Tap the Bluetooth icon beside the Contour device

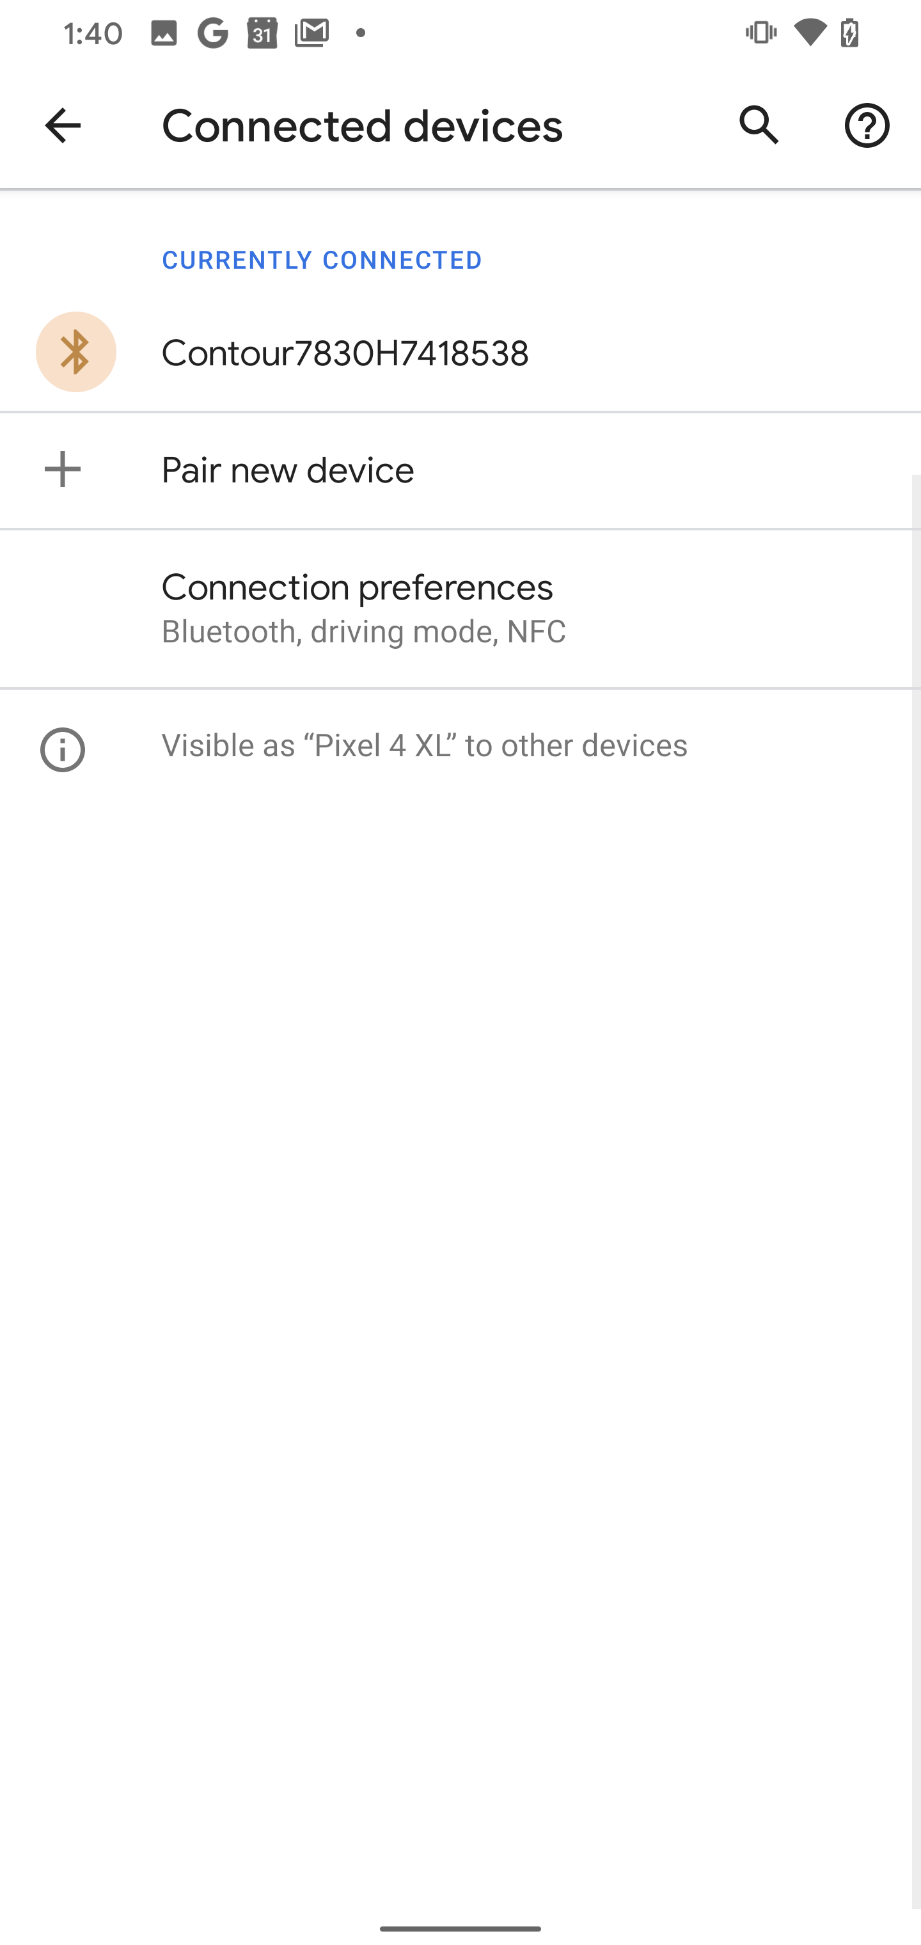(x=75, y=352)
